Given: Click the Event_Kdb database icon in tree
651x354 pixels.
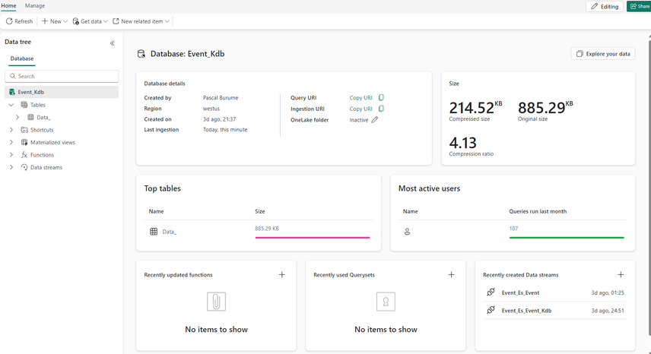Looking at the screenshot, I should (12, 92).
